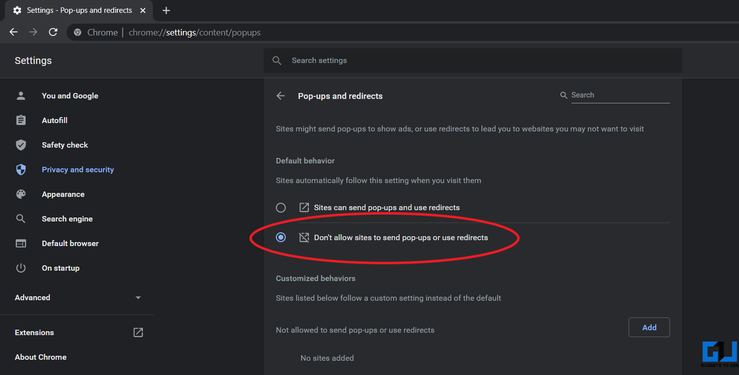The width and height of the screenshot is (739, 375).
Task: Click the gear icon on Settings tab
Action: [17, 10]
